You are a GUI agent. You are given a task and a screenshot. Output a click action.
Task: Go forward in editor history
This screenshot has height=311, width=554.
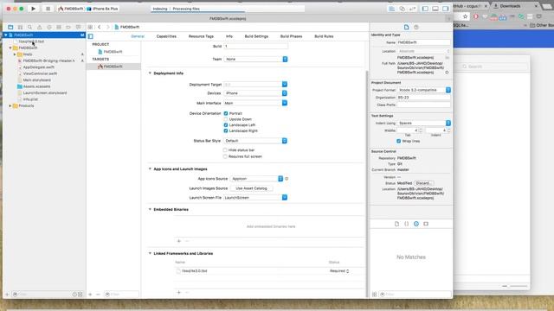point(107,27)
